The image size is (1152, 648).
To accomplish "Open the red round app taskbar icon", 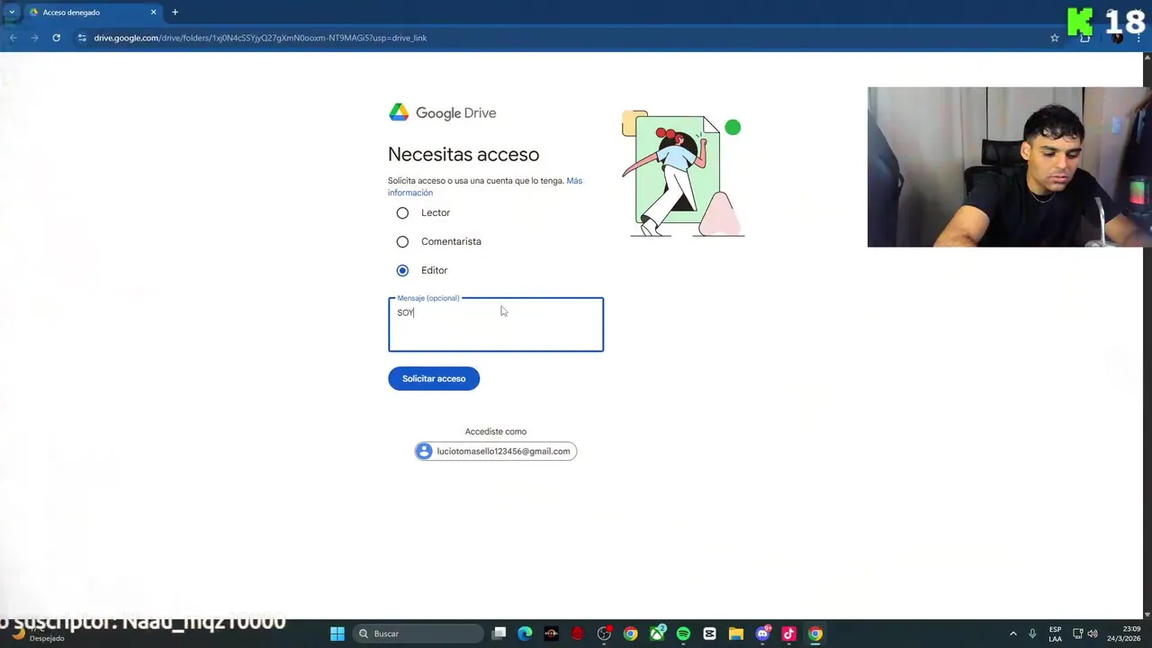I will (578, 634).
